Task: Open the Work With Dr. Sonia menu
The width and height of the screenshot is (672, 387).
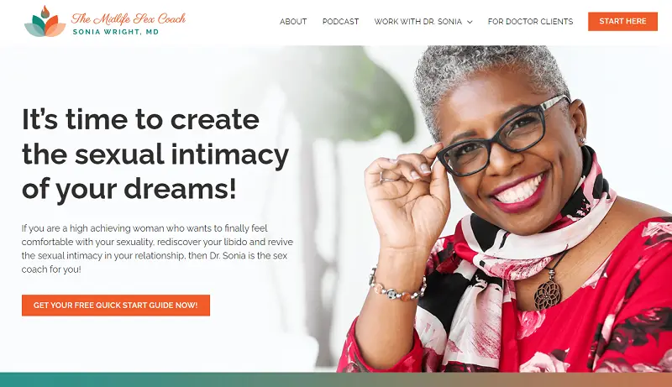Action: coord(418,21)
